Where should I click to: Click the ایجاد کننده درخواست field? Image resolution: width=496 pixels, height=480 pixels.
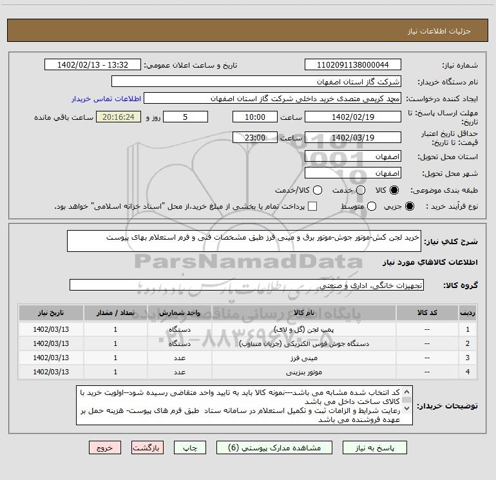point(272,99)
